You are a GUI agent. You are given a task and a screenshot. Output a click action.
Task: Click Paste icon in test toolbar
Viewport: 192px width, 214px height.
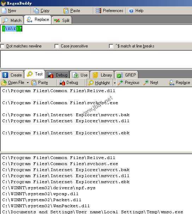34,83
